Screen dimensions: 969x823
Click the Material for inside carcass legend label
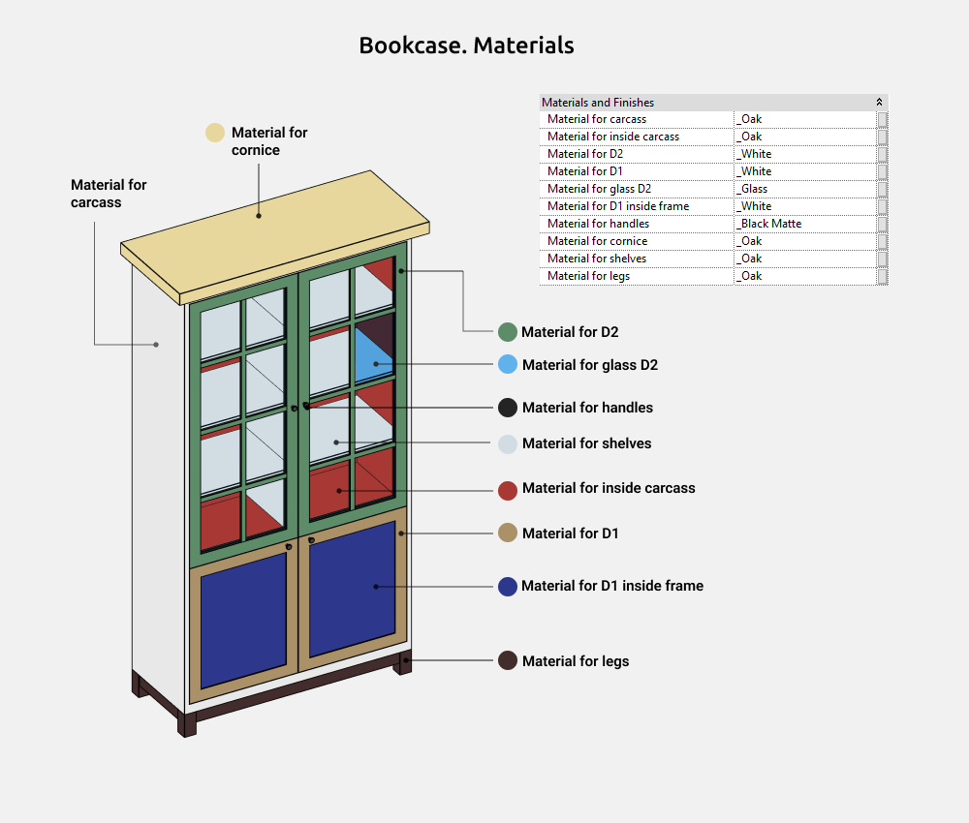(609, 488)
